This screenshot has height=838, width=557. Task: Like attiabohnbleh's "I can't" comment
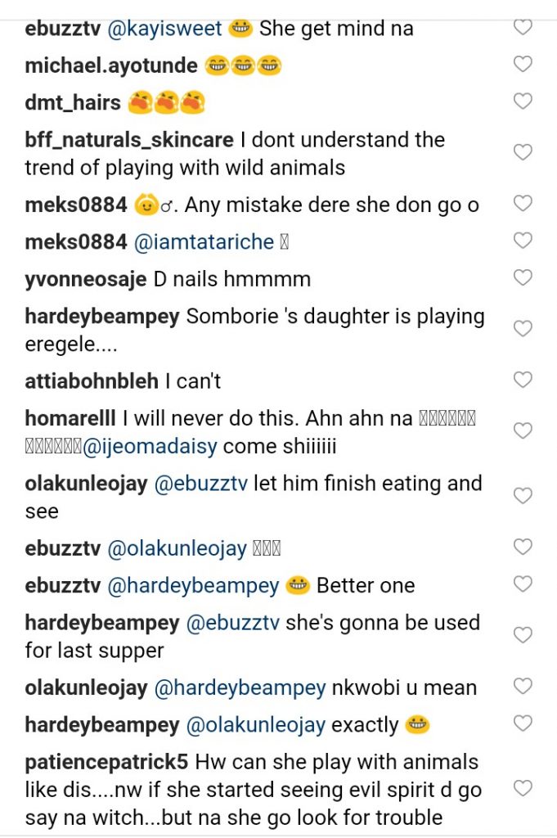pyautogui.click(x=522, y=380)
